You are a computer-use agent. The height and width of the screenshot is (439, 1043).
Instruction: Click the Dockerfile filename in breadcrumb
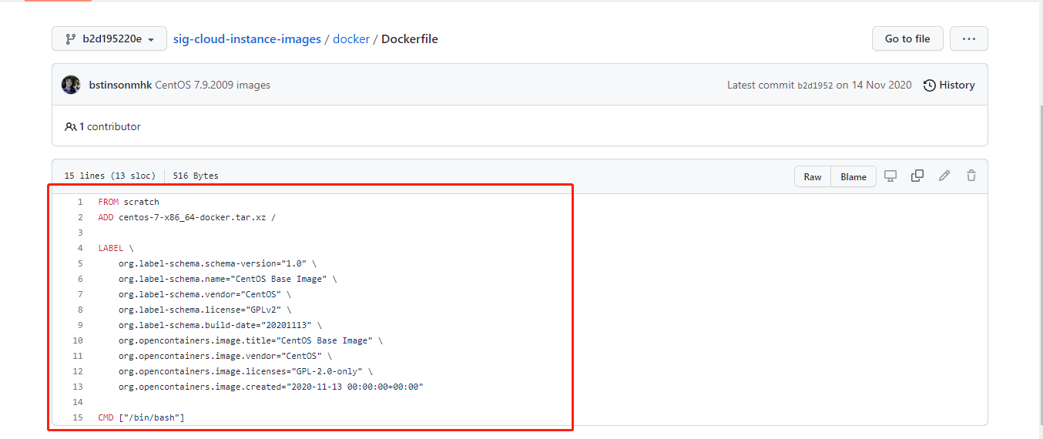(x=410, y=39)
